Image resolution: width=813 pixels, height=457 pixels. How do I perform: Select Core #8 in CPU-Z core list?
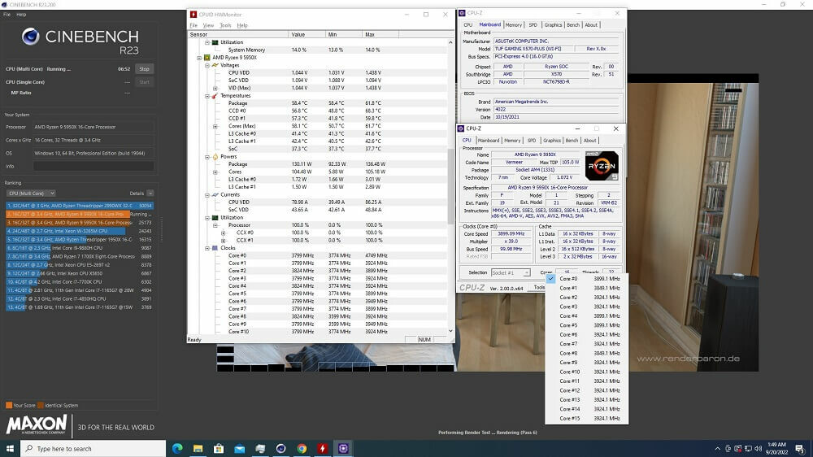click(x=586, y=353)
